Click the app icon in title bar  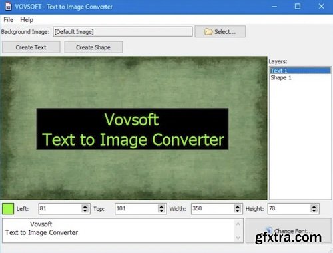pos(8,7)
